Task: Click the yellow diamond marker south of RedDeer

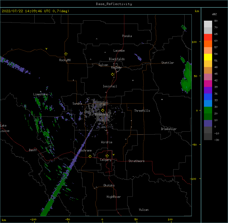Action: point(113,74)
